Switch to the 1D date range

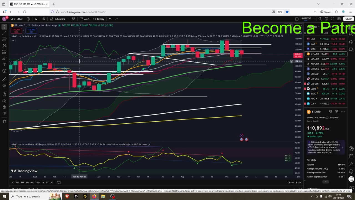tap(13, 182)
